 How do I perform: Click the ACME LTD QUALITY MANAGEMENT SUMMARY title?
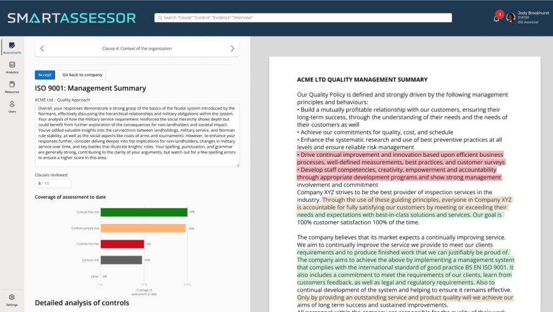[x=362, y=80]
